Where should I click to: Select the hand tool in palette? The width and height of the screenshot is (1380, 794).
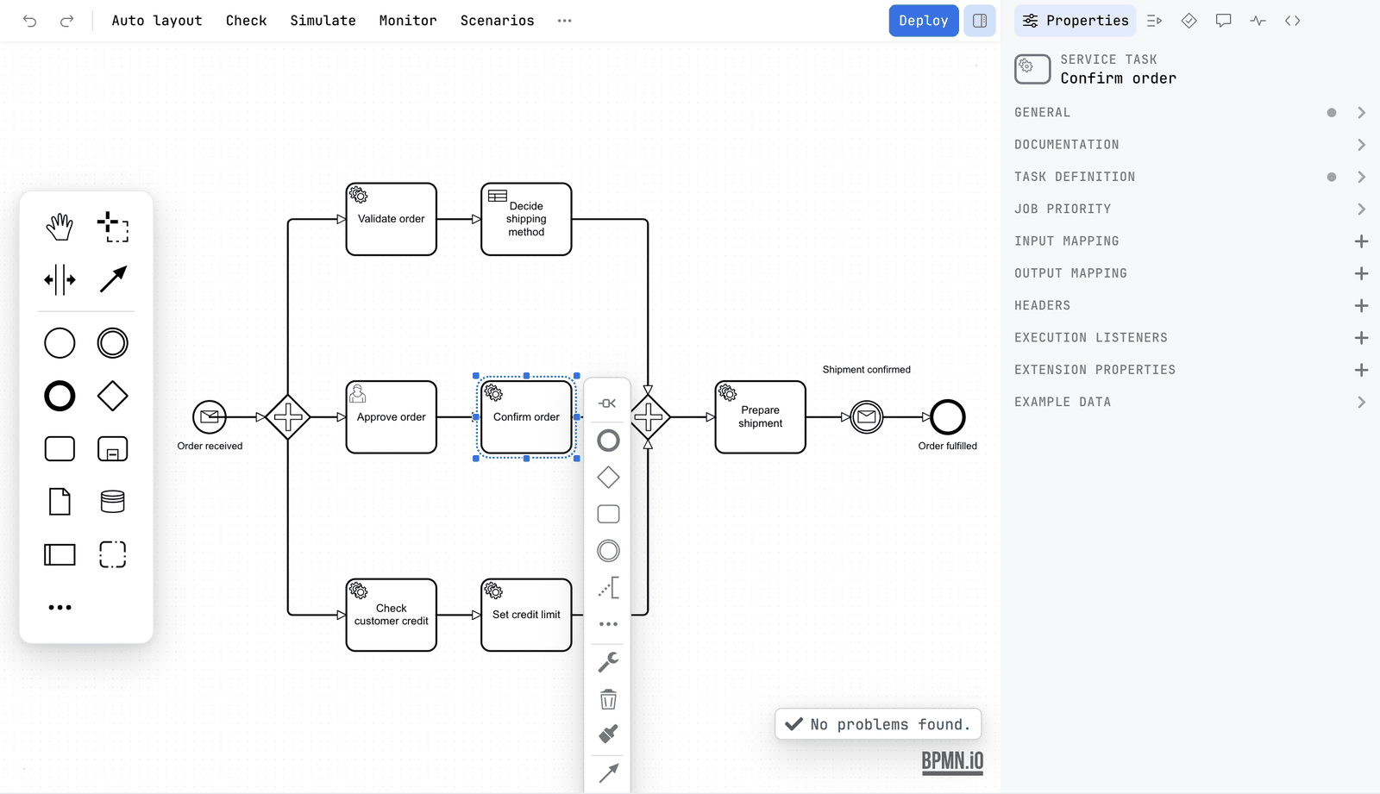tap(60, 228)
